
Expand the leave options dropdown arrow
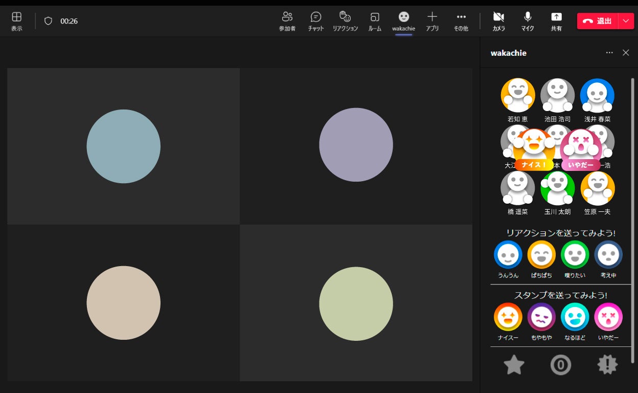[x=626, y=21]
